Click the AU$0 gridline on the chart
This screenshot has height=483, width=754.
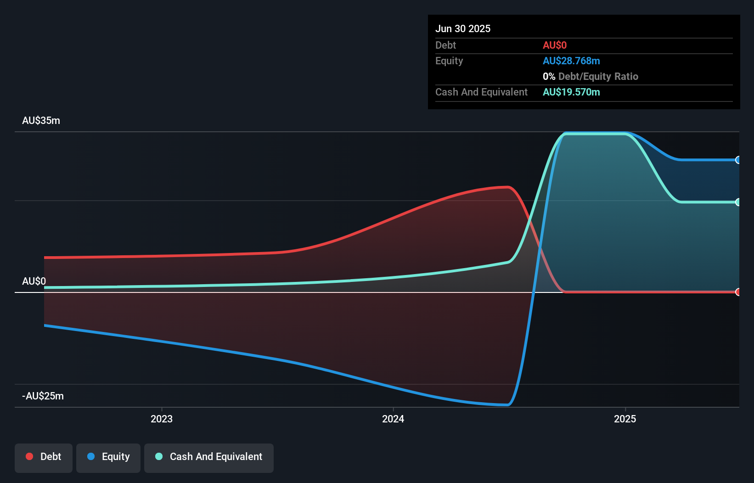click(321, 291)
